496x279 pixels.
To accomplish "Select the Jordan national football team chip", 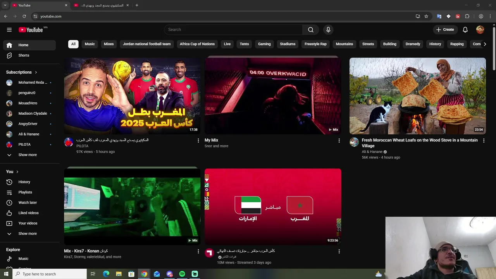I will (x=147, y=44).
